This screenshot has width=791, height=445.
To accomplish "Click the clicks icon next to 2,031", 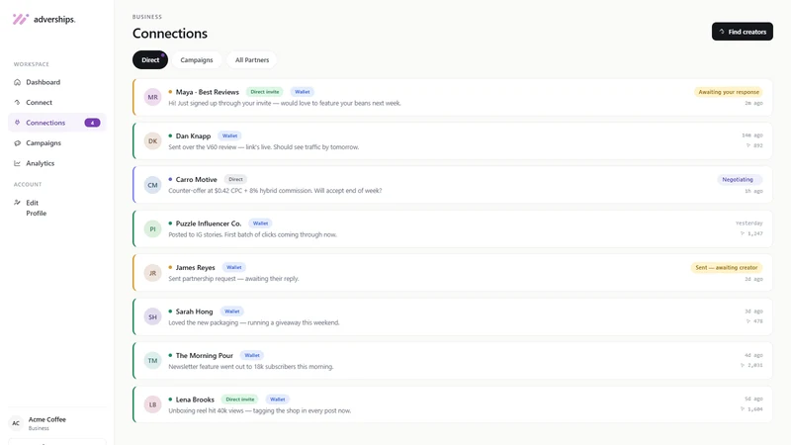I will click(x=743, y=365).
